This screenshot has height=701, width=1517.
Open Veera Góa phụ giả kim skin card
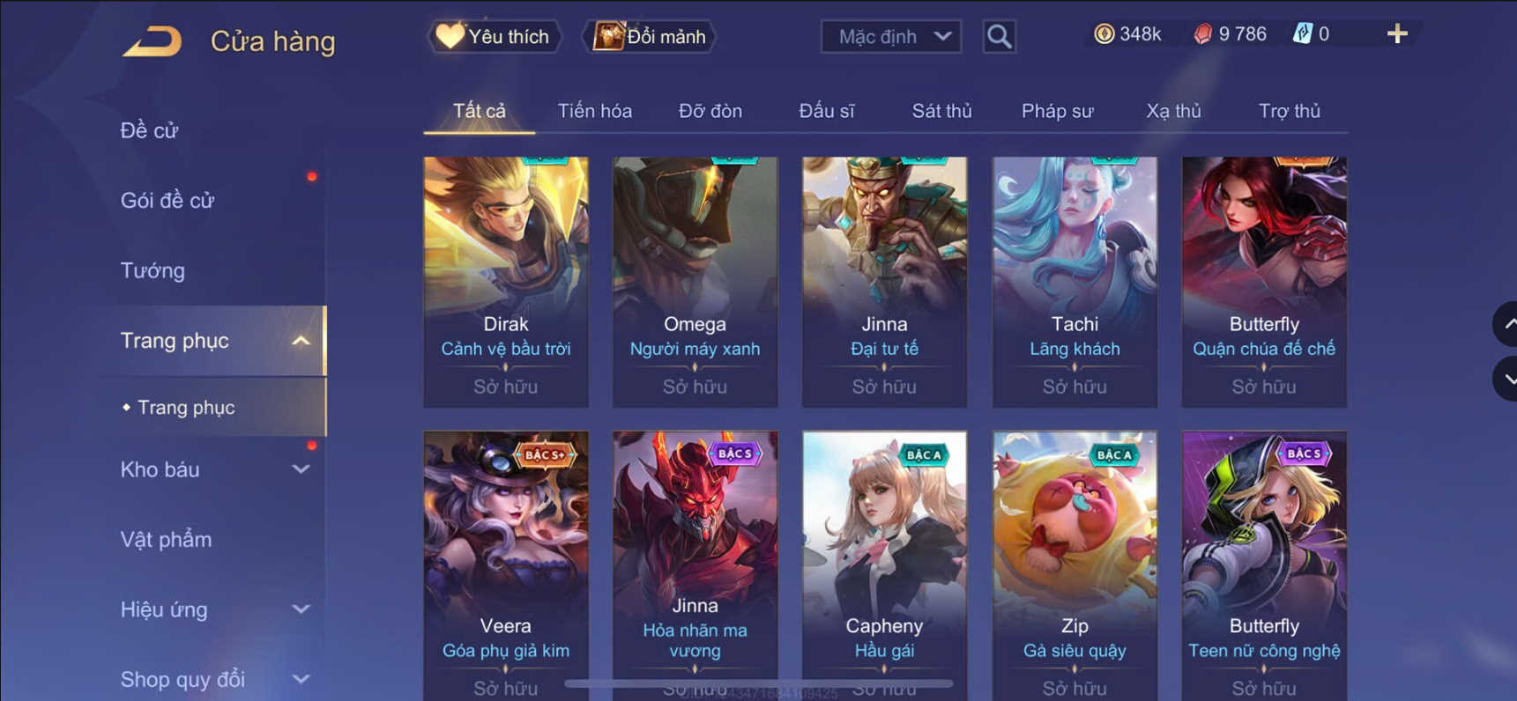click(506, 565)
